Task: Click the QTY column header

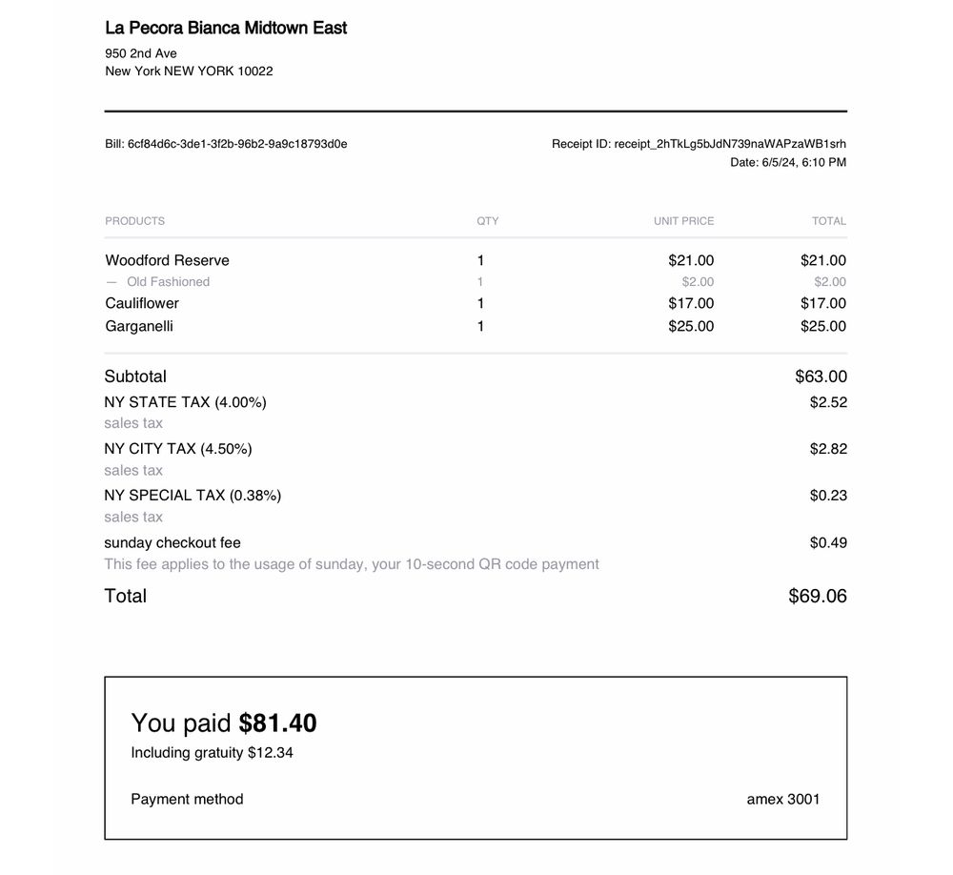Action: coord(487,221)
